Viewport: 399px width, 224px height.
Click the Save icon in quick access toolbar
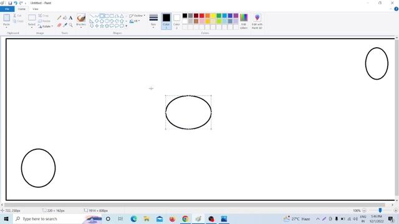10,3
